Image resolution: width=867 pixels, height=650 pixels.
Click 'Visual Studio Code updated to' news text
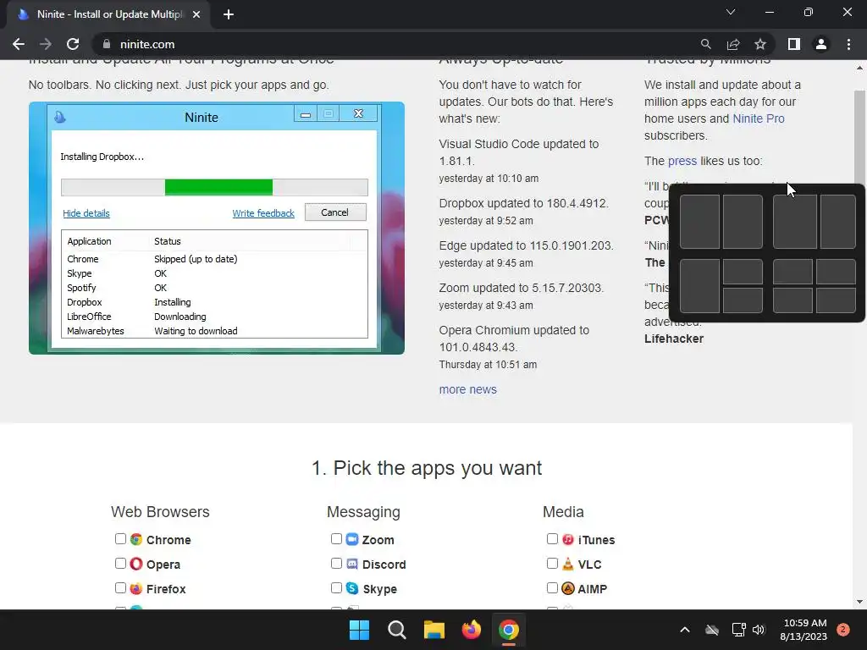pyautogui.click(x=519, y=144)
